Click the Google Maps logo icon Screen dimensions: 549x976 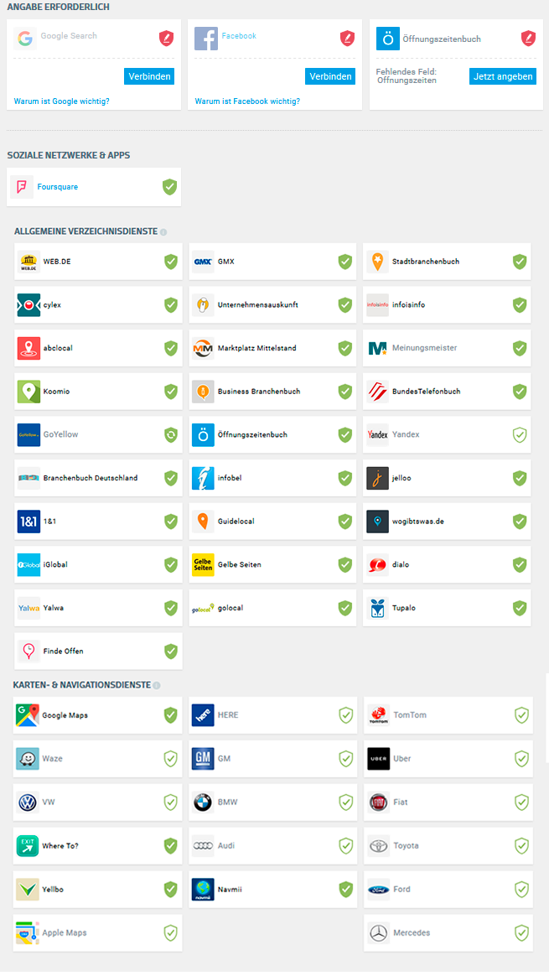[28, 715]
